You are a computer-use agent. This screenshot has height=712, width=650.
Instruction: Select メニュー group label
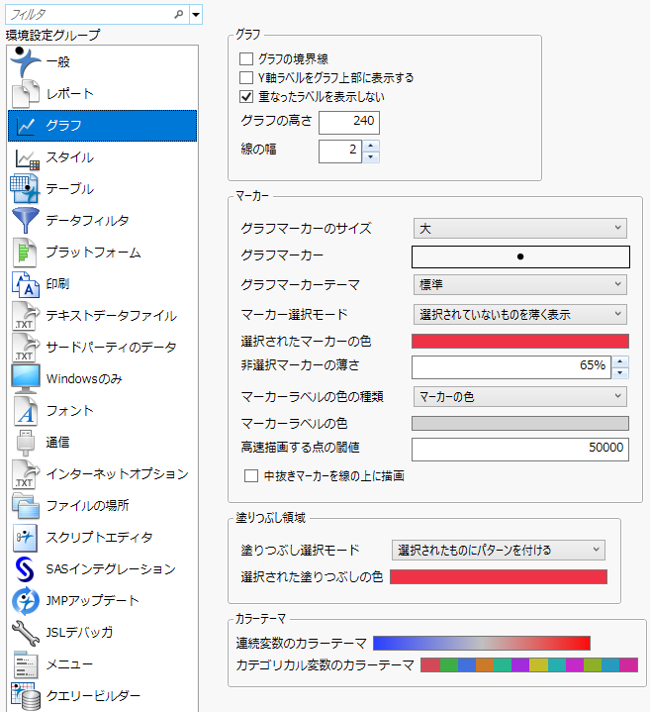[70, 664]
